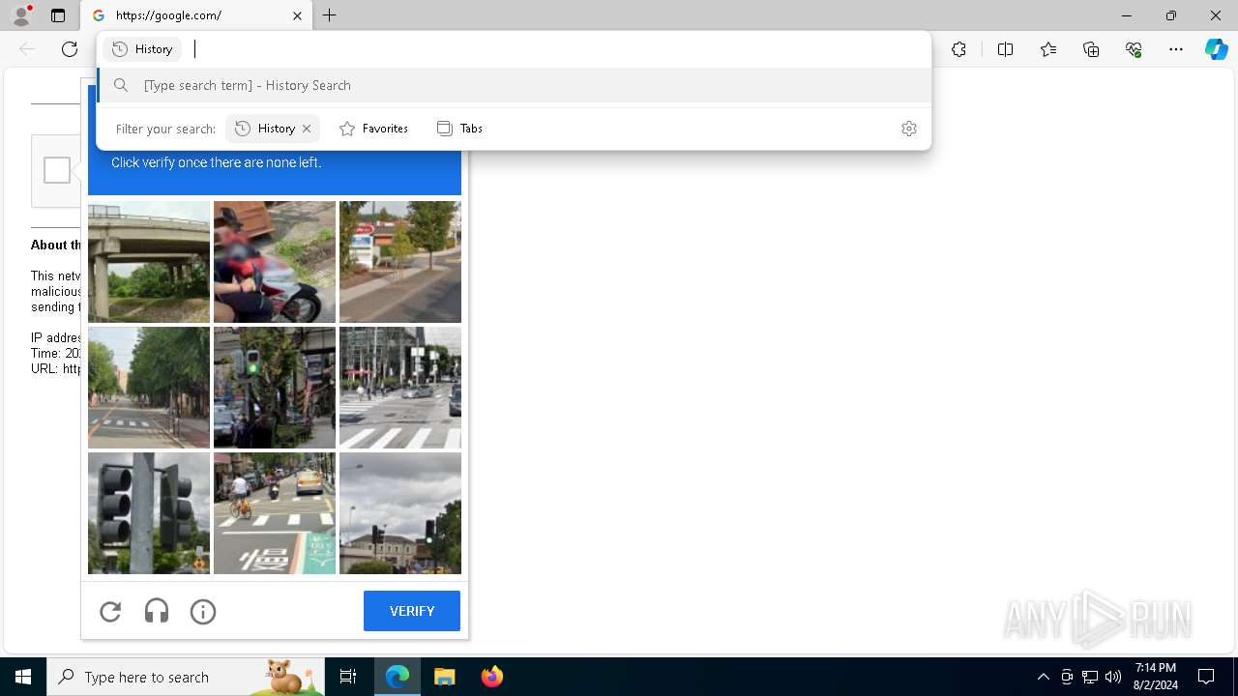
Task: Open Browser essentials heart icon
Action: pyautogui.click(x=1134, y=49)
